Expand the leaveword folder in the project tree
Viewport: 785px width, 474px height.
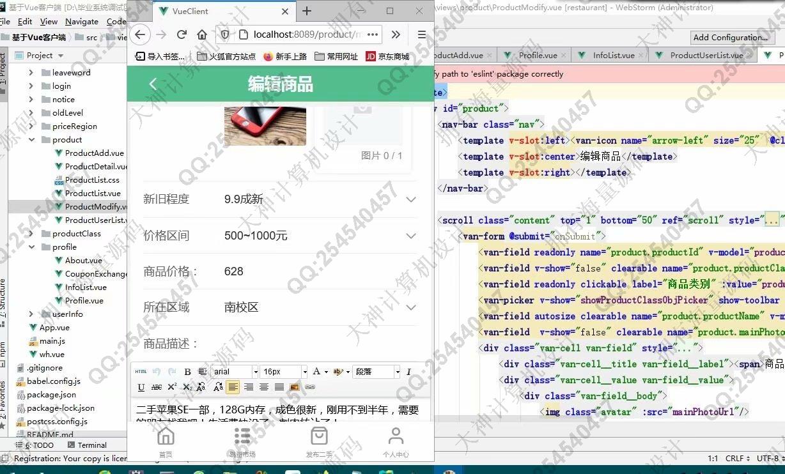click(31, 73)
